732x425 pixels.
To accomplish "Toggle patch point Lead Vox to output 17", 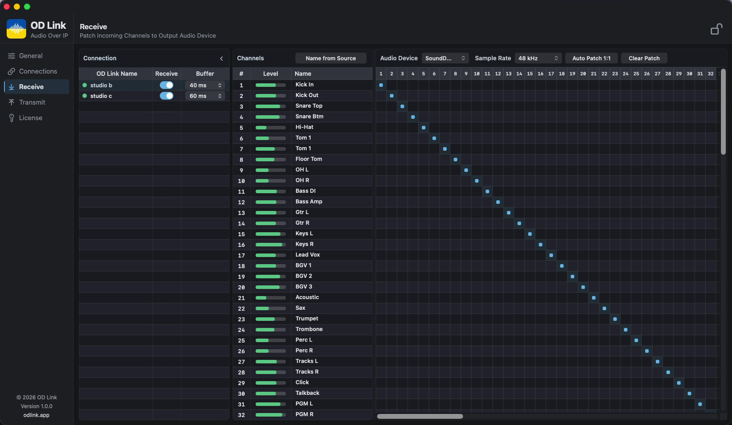I will 551,255.
